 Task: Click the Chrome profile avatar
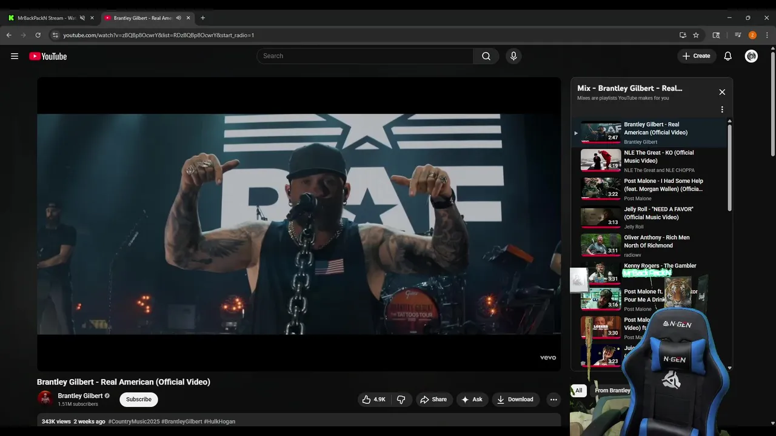coord(752,35)
